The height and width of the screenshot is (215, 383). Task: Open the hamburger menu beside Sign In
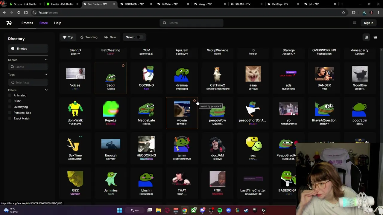click(x=355, y=23)
